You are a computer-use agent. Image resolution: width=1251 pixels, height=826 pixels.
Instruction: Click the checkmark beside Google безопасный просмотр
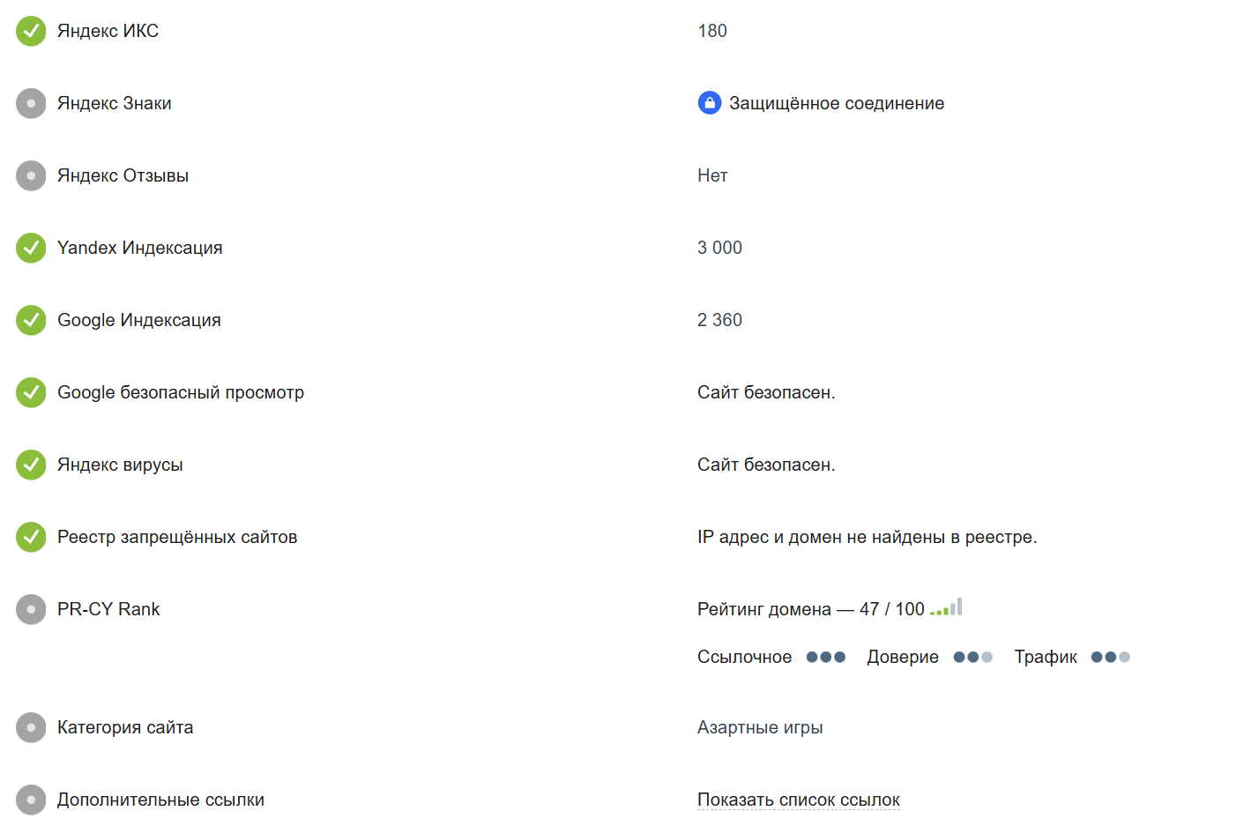click(x=30, y=392)
